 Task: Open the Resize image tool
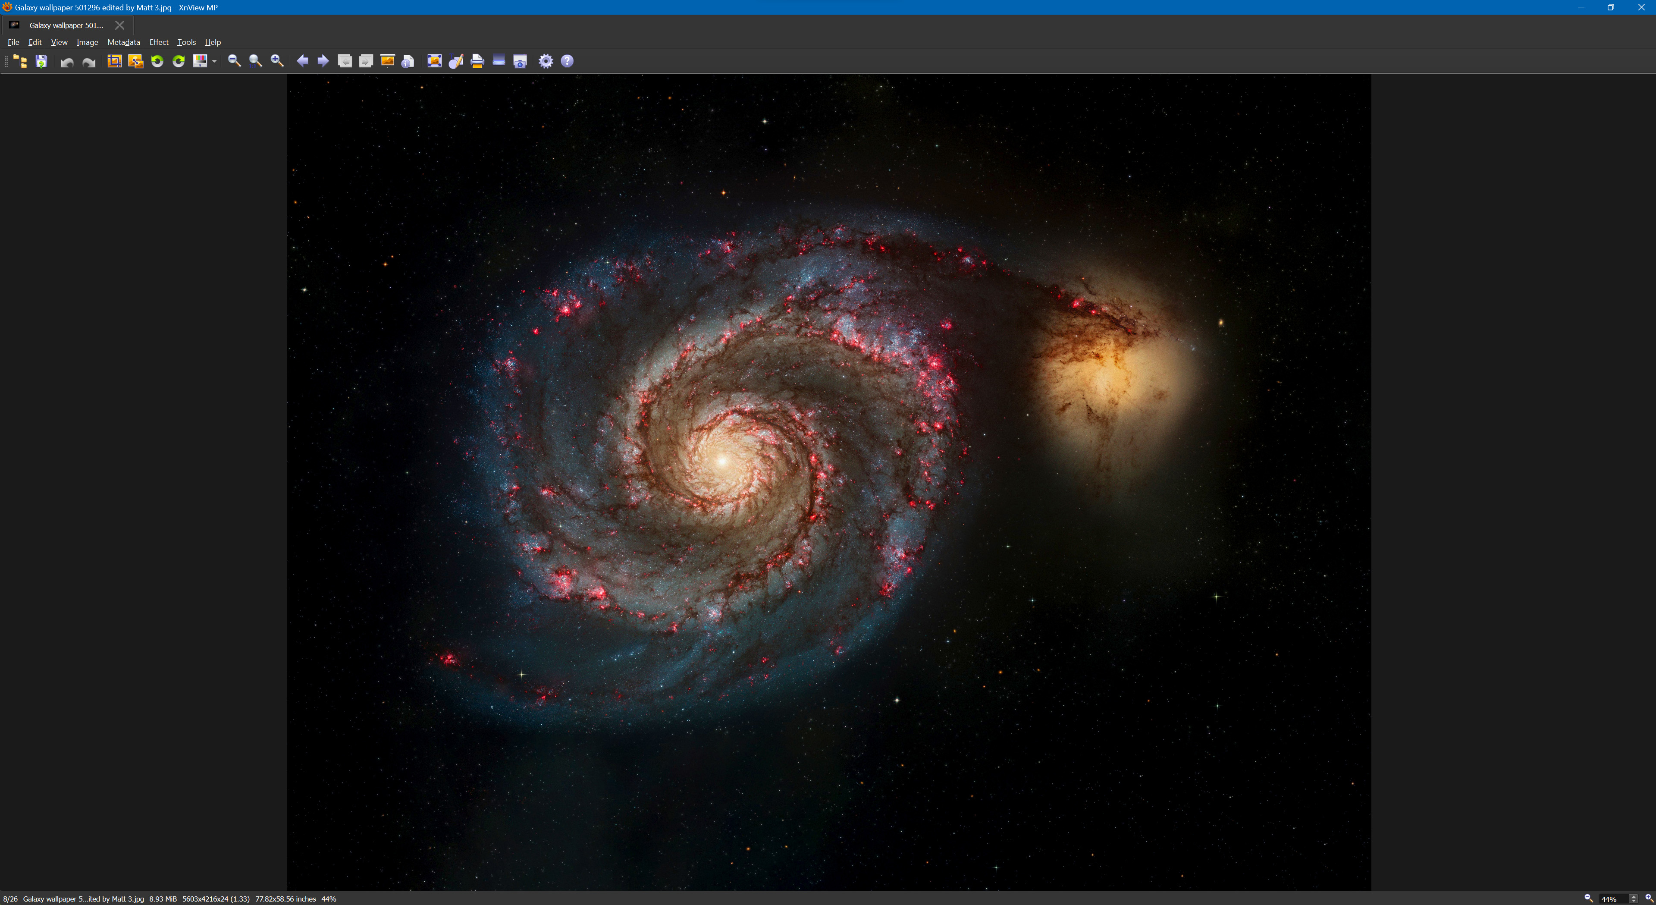pos(136,61)
